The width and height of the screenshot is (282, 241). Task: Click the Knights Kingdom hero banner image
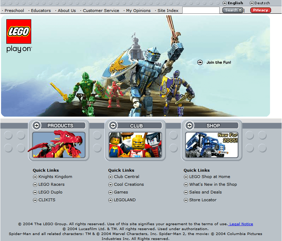(135, 66)
